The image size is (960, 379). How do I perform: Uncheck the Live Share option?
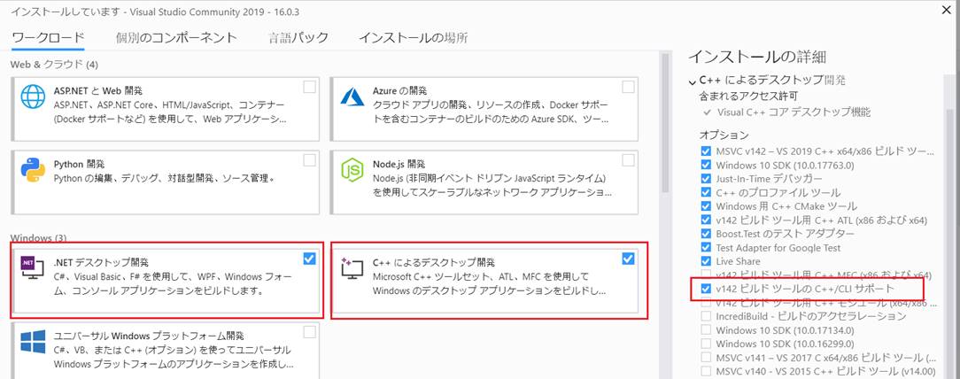(x=706, y=261)
